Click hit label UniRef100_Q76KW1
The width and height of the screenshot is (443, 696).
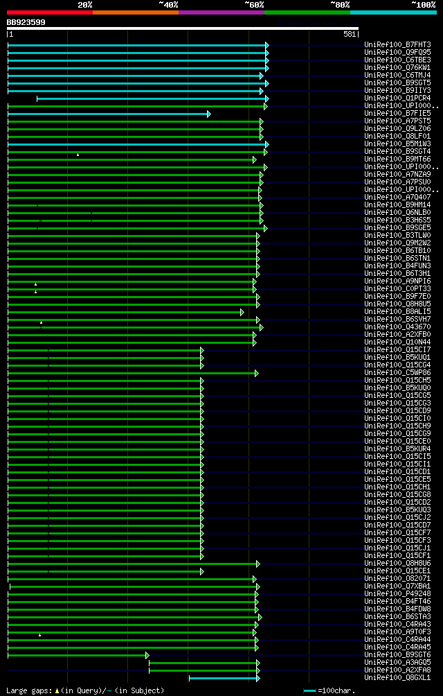pyautogui.click(x=397, y=68)
